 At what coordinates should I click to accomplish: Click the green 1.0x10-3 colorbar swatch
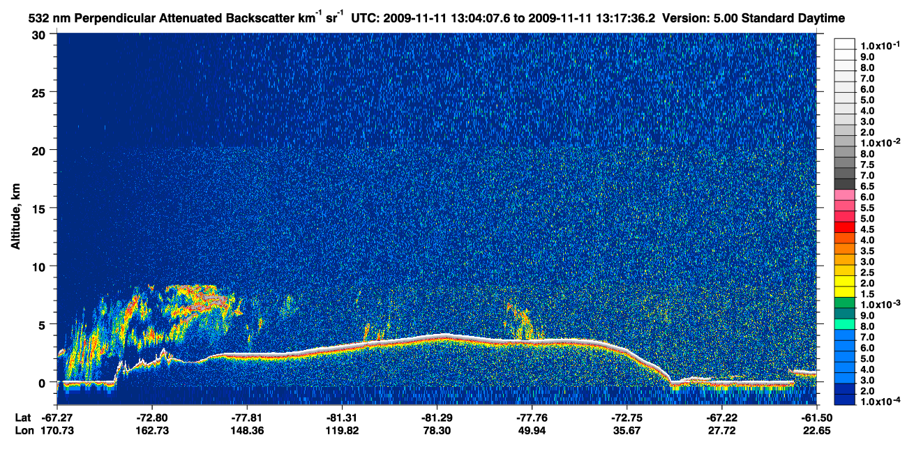tap(844, 302)
